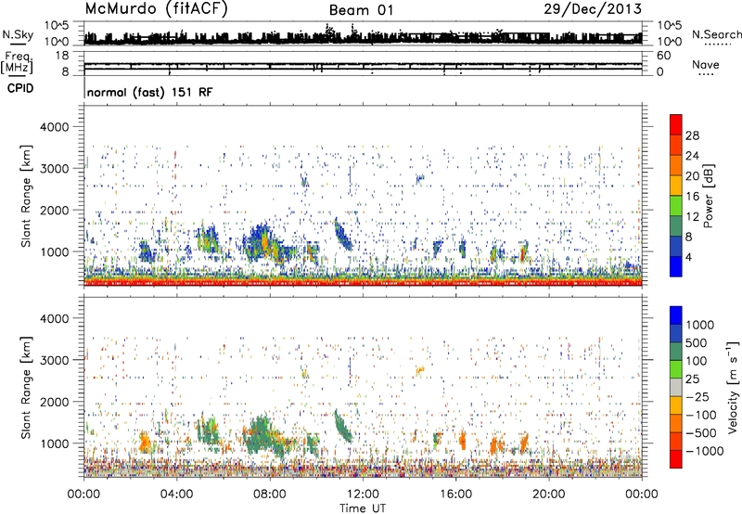Click the 'Time UT' axis title

(x=363, y=508)
